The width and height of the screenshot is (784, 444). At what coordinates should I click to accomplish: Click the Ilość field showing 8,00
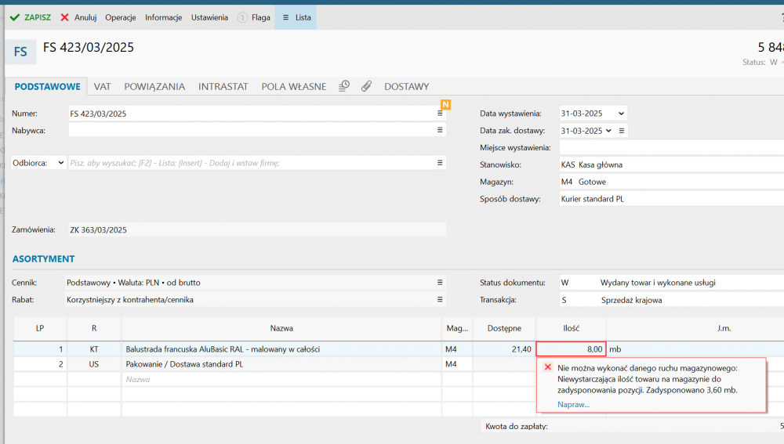click(x=571, y=349)
